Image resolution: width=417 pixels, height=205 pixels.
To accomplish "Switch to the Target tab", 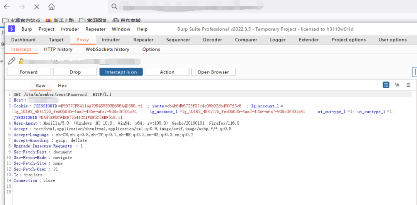I will coord(56,40).
